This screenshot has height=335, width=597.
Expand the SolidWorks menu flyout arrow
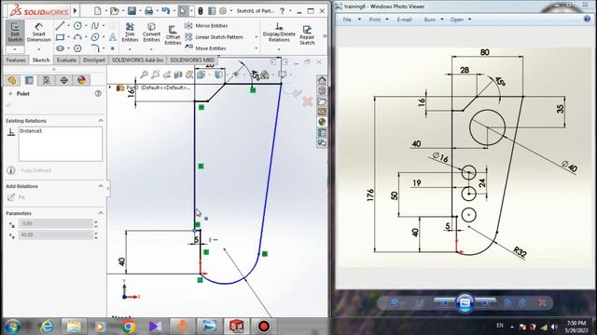pos(75,10)
